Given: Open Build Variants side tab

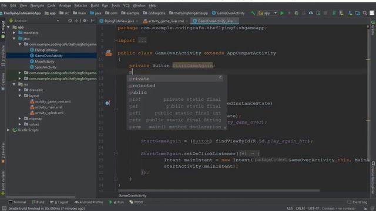Looking at the screenshot, I should (x=3, y=183).
